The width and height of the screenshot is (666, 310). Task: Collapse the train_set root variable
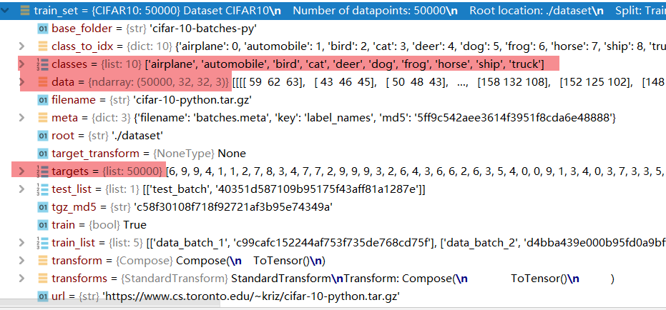coord(5,11)
